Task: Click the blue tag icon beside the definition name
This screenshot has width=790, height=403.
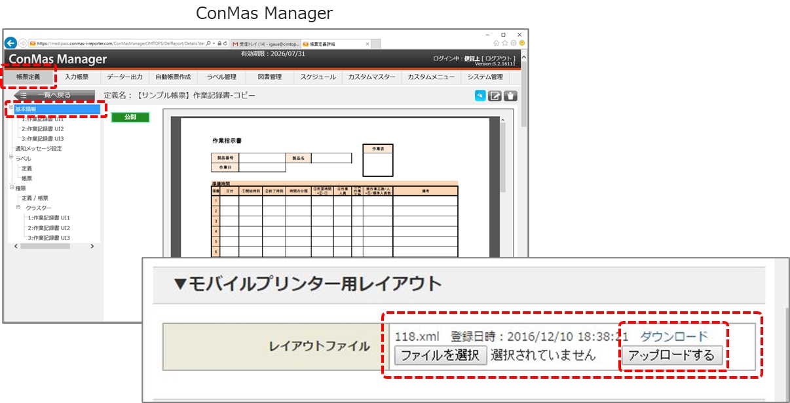Action: tap(481, 96)
